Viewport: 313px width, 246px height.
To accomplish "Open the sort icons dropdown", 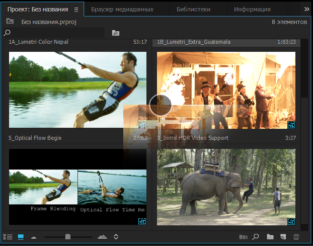I will pyautogui.click(x=116, y=237).
